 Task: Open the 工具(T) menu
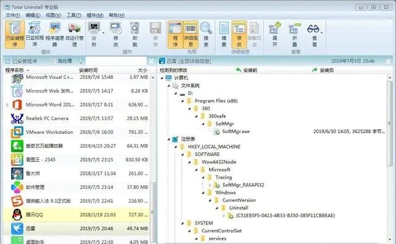tap(74, 15)
